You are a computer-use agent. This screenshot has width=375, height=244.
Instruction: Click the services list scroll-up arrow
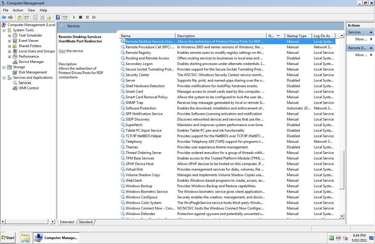point(342,36)
